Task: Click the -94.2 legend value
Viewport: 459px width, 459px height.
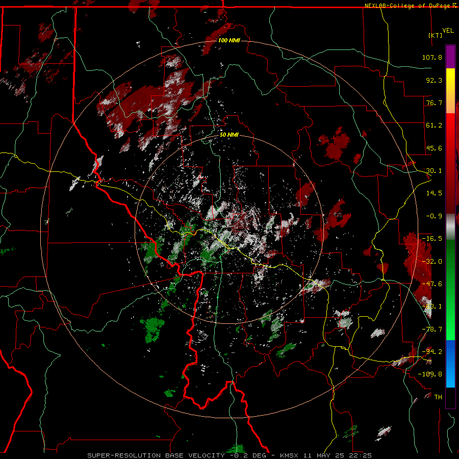Action: pyautogui.click(x=432, y=352)
